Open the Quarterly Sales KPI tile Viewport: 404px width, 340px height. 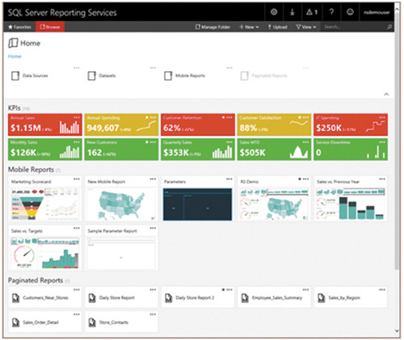[x=198, y=149]
